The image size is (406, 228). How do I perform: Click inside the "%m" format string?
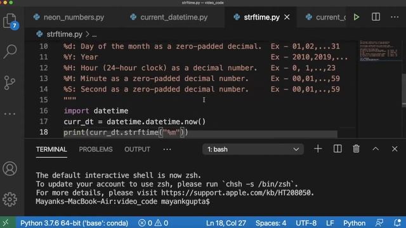click(171, 132)
